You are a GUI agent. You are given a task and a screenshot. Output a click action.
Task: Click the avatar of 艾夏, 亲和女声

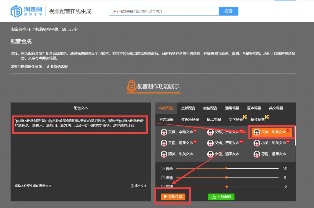(164, 132)
